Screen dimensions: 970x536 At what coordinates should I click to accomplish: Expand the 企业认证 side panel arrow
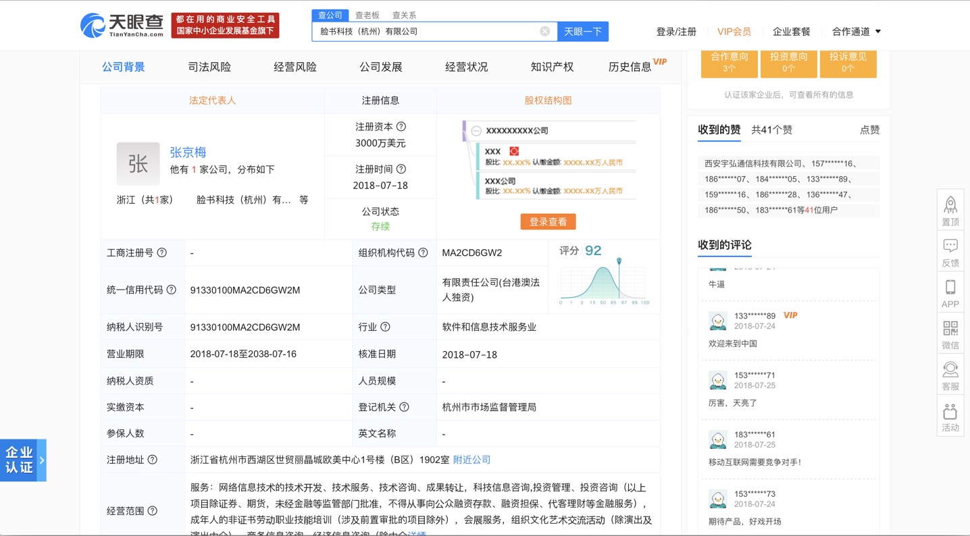(x=41, y=460)
